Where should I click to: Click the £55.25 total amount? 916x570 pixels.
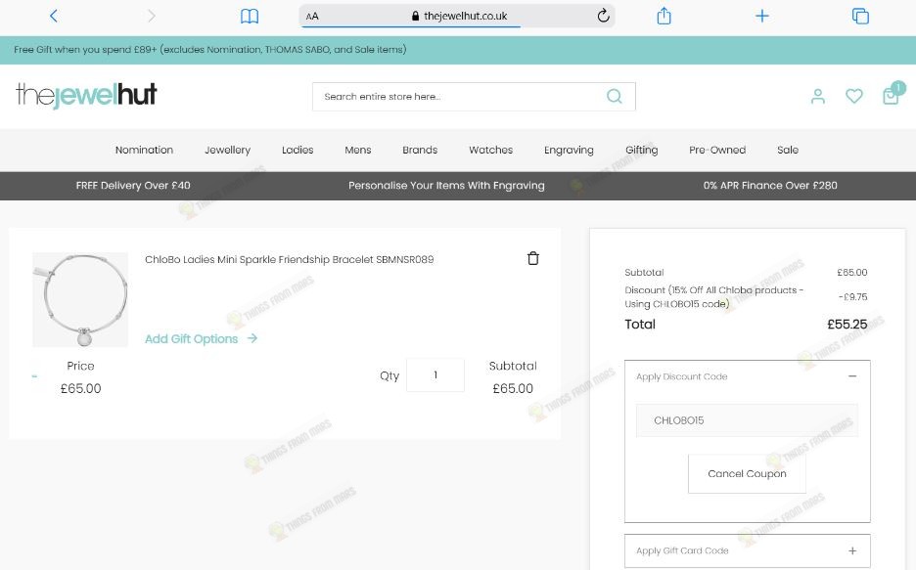coord(847,325)
